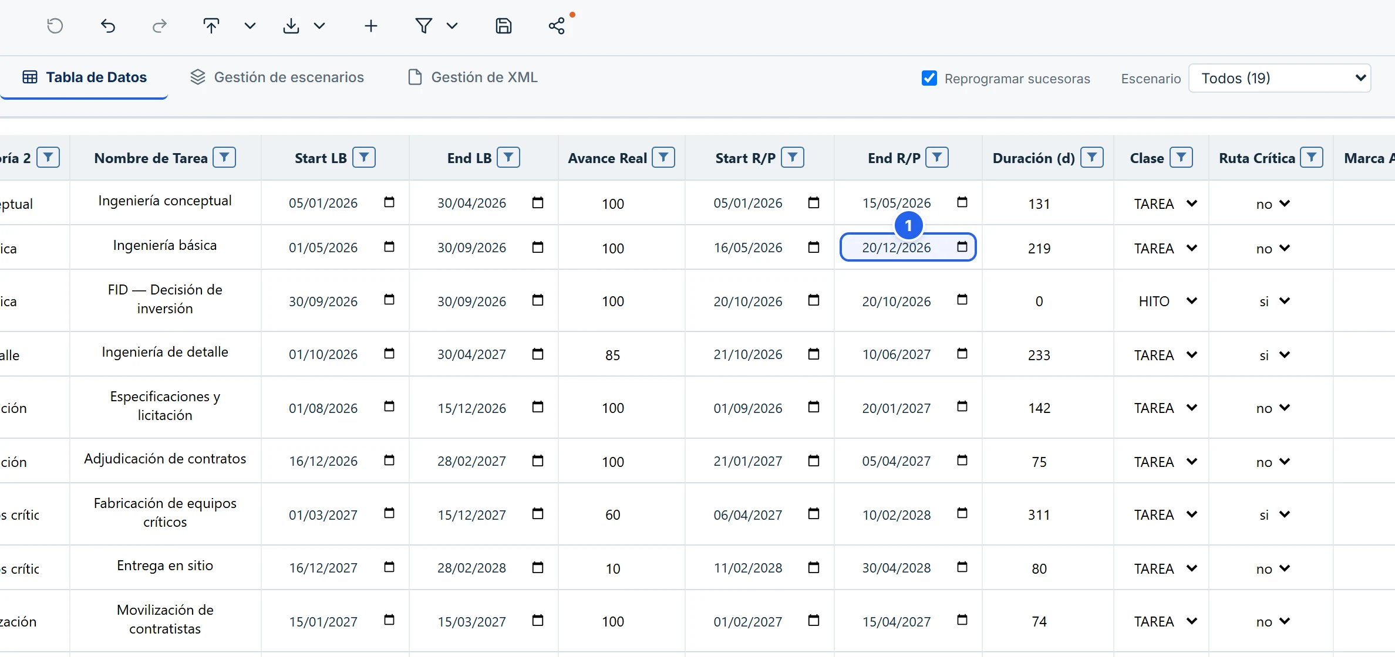Open the Escenario Todos (19) dropdown
1395x657 pixels.
click(1280, 78)
